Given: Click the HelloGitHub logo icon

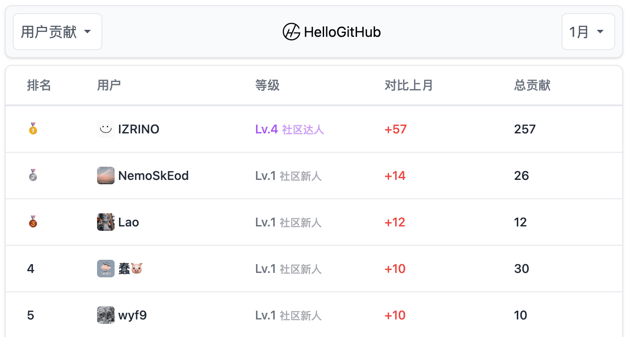Looking at the screenshot, I should point(291,32).
